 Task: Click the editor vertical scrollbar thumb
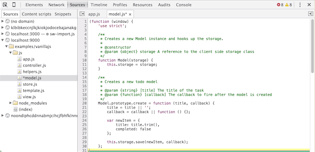[x=313, y=46]
